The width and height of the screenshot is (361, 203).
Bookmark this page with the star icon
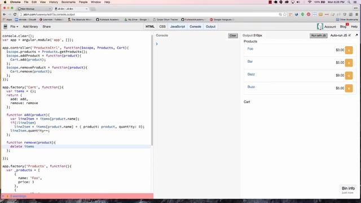285,15
